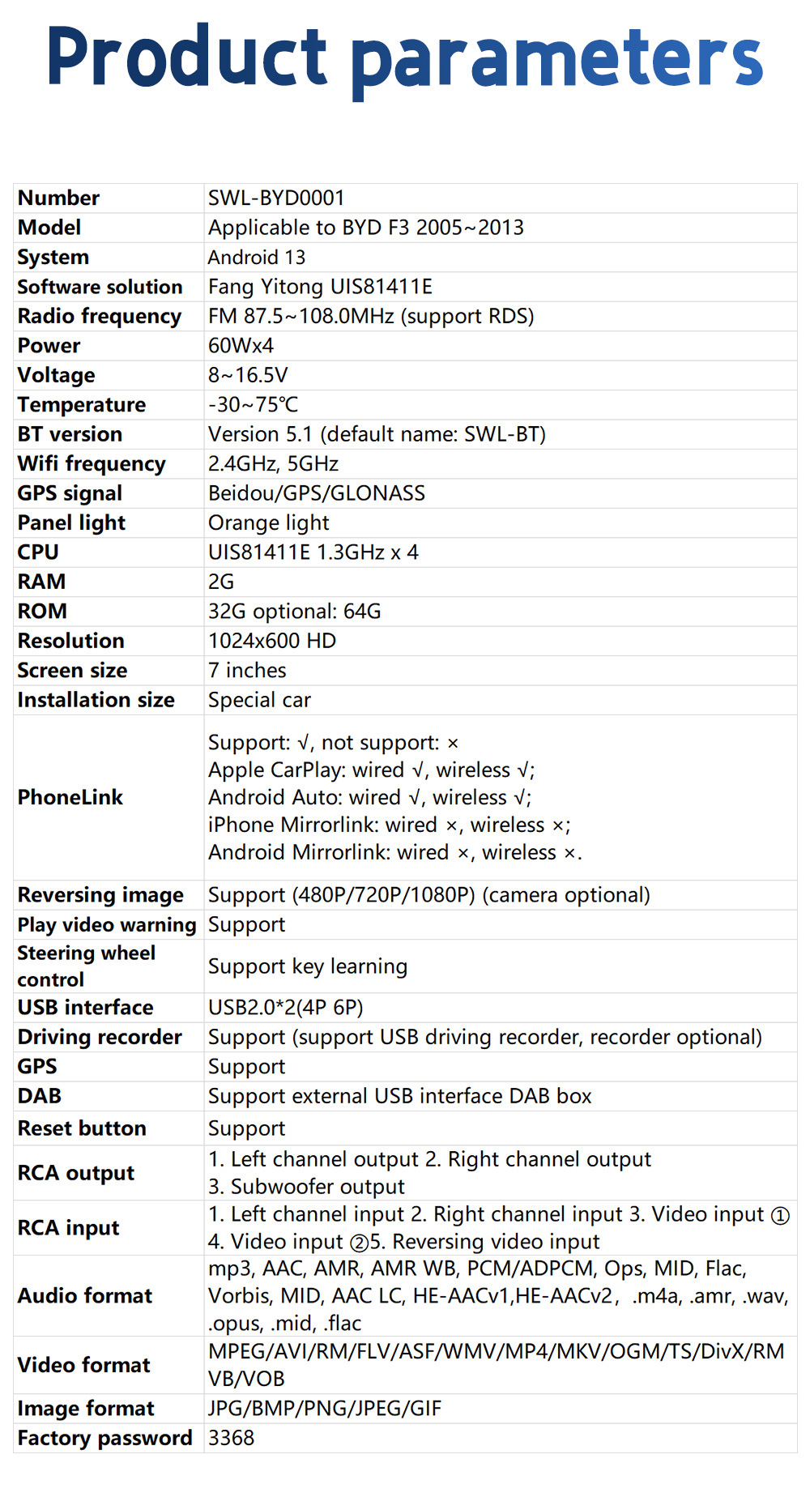Select the "Applicable to BYD F3 2005~2013" cell
The width and height of the screenshot is (810, 1497).
[365, 228]
